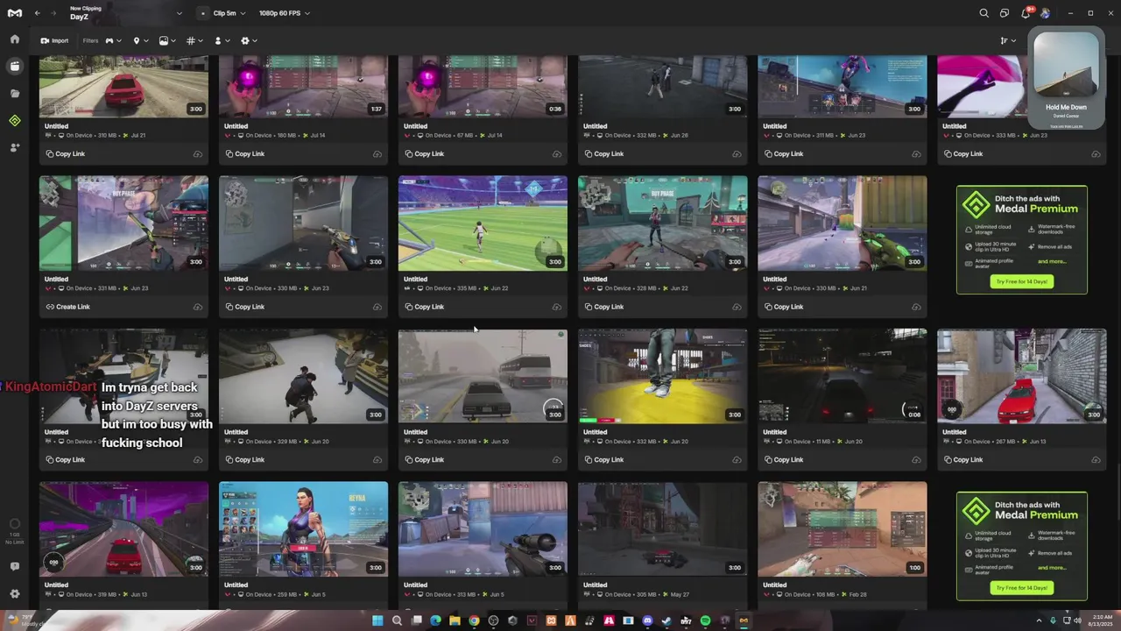Open Settings gear in the sidebar
1121x631 pixels.
coord(15,593)
